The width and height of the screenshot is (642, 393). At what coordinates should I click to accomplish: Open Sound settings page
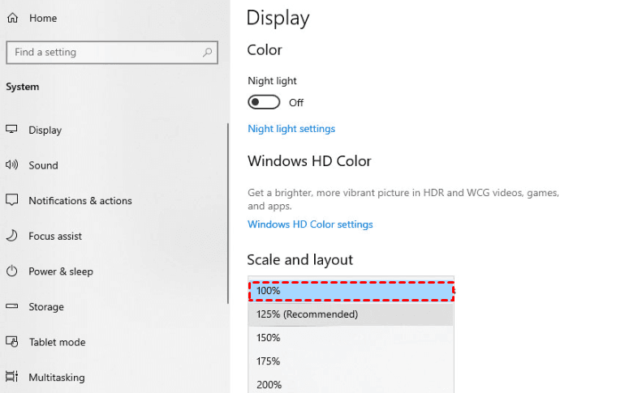click(43, 165)
